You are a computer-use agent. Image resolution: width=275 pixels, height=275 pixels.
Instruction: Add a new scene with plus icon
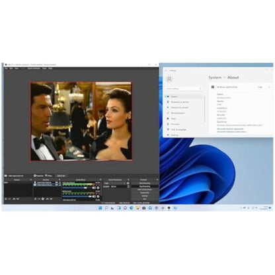click(x=6, y=199)
